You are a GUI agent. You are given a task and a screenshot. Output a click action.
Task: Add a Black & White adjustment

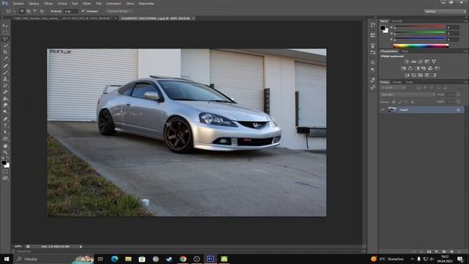[x=417, y=68]
